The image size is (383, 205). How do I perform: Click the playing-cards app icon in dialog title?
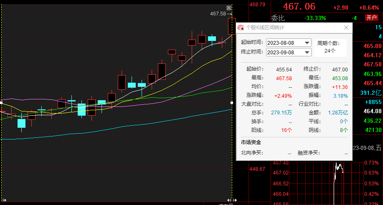(241, 28)
